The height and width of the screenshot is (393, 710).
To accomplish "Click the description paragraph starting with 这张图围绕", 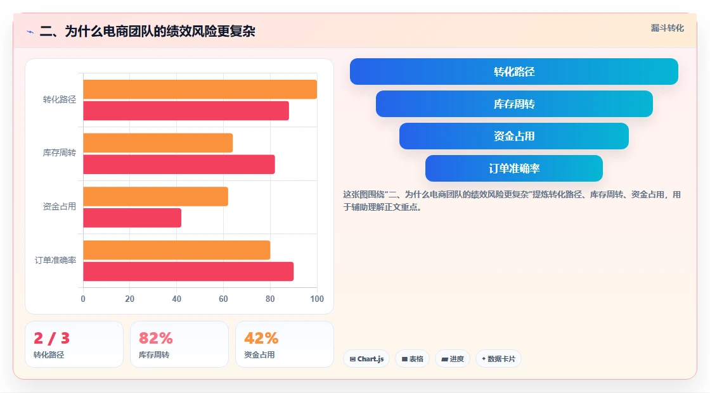I will 512,201.
